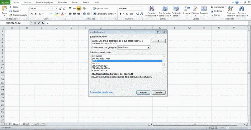Toggle italic K formatting
The image size is (251, 130).
pos(36,14)
